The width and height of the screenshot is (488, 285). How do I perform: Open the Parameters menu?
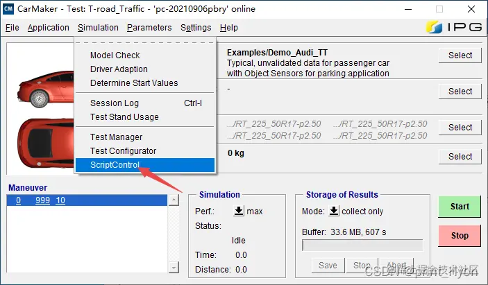click(x=149, y=28)
